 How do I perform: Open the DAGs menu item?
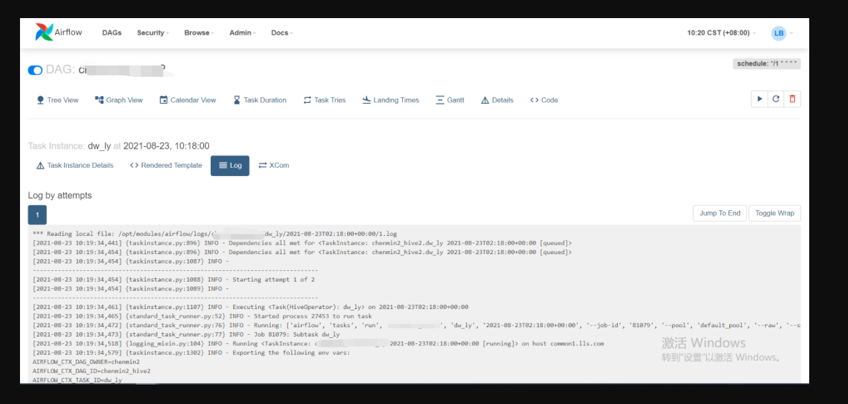(112, 32)
